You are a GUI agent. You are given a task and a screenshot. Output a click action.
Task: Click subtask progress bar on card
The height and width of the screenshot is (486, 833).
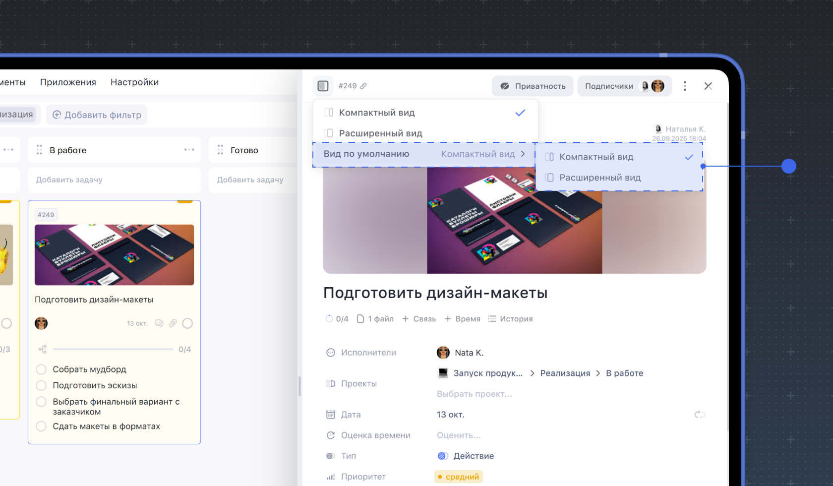pyautogui.click(x=113, y=350)
